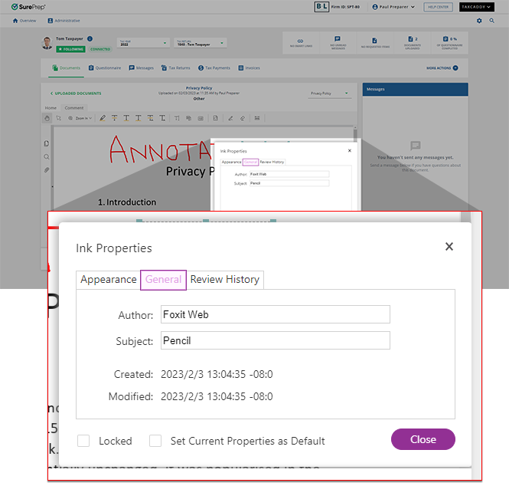Pick the Strikeout text markup tool
Screen dimensions: 509x486
114,118
